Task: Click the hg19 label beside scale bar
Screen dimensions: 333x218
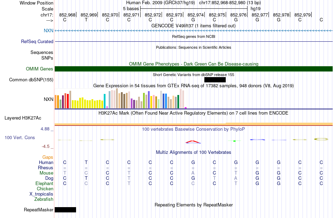Action: 255,9
